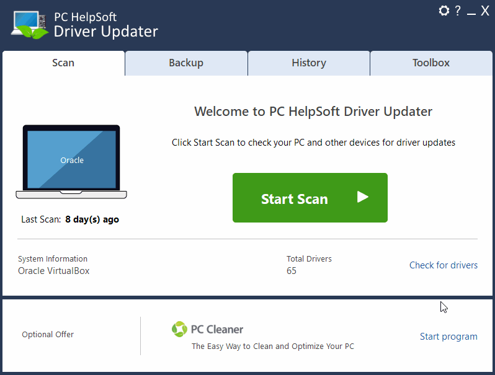Click the Oracle laptop illustration
Screen dimensions: 495x375
71,162
